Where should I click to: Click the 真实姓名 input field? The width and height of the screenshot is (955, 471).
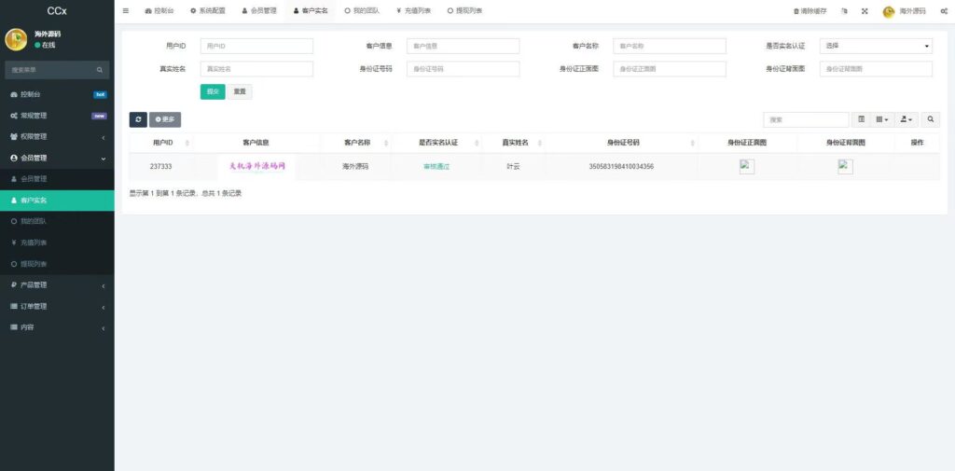(256, 69)
